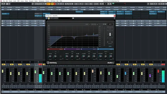Click Band 4 frequency knob
Screen dimensions: 167x94
click(100, 56)
